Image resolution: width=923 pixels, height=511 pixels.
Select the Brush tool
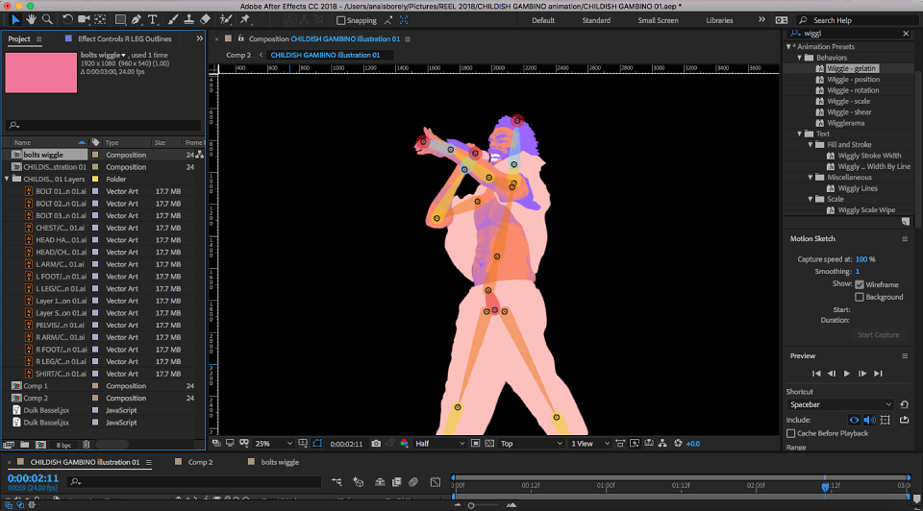(x=172, y=20)
